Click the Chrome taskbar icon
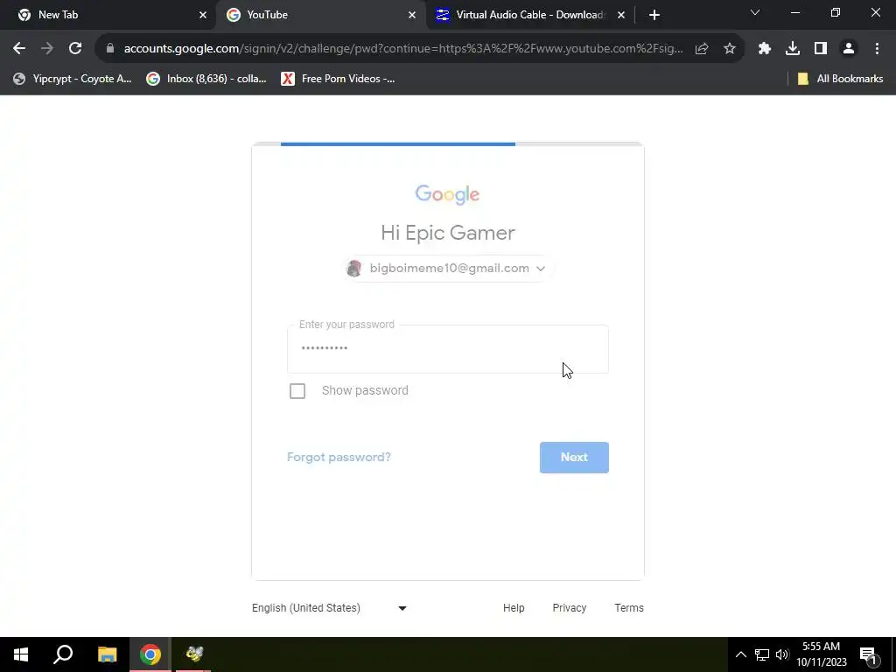 click(150, 654)
